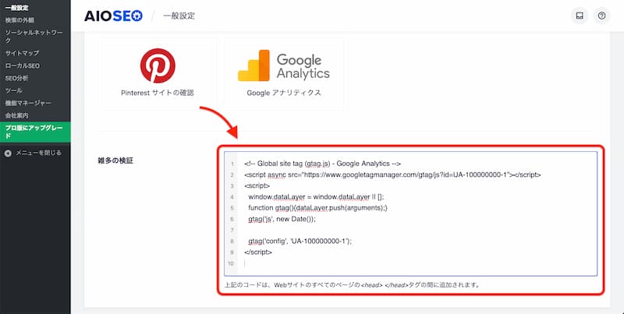Image resolution: width=624 pixels, height=314 pixels.
Task: Open ローカルSEO in the sidebar
Action: (23, 65)
